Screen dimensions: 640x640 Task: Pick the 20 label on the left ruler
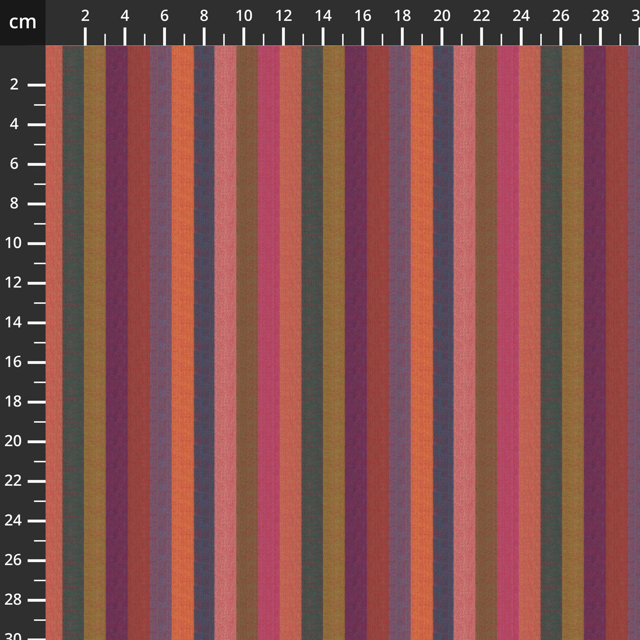13,441
